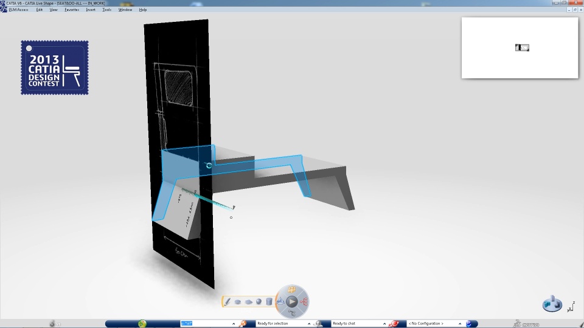Click the compass left 3D shape quadrant

click(x=280, y=302)
